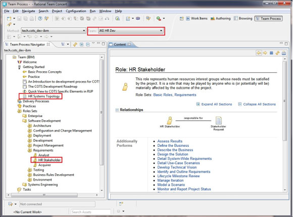Open the Window menu

click(105, 11)
